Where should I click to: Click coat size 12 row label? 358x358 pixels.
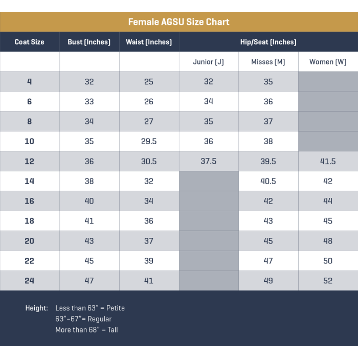click(x=30, y=161)
